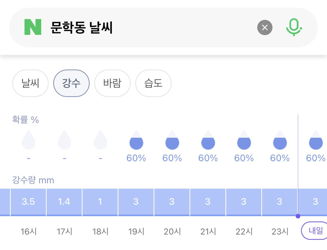The width and height of the screenshot is (327, 250).
Task: Switch to the 습도 tab
Action: click(x=153, y=83)
